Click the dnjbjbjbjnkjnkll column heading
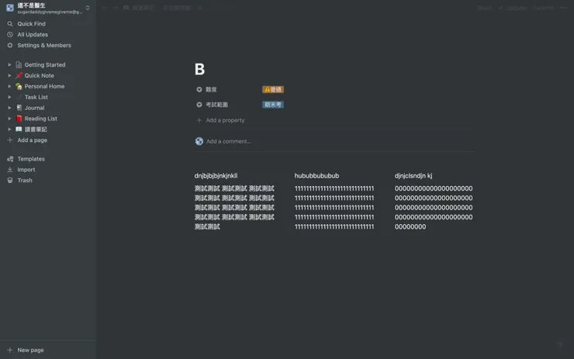The image size is (574, 359). (x=216, y=176)
